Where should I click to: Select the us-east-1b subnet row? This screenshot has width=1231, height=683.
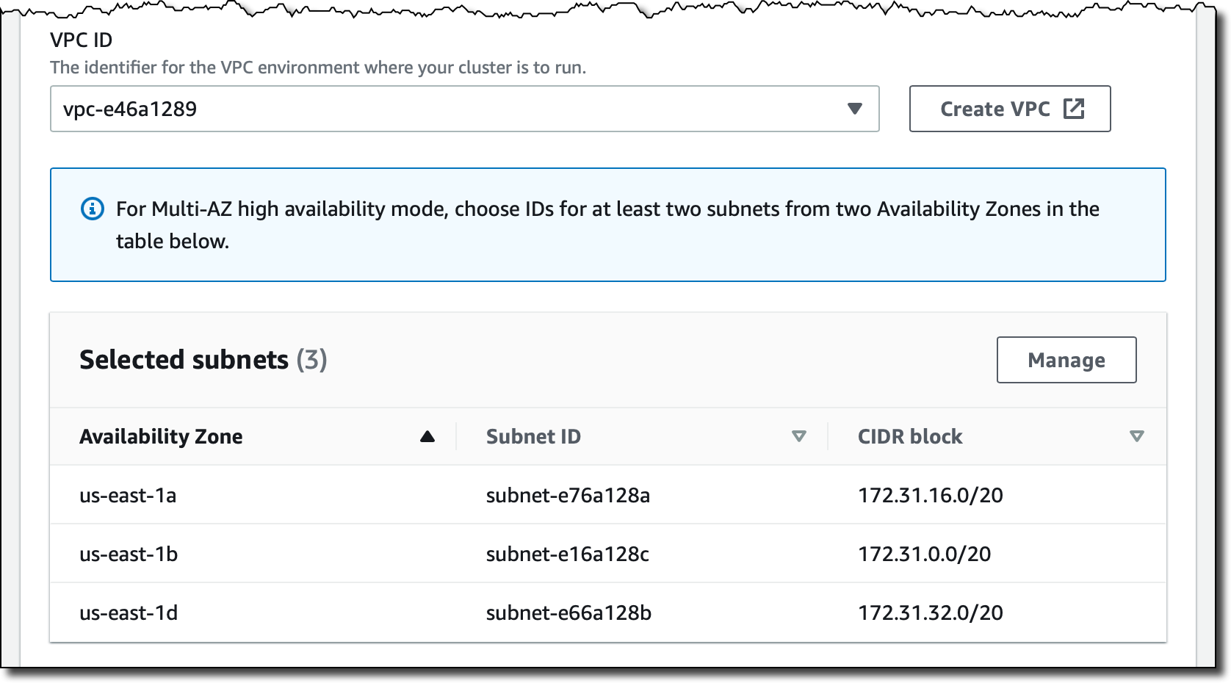click(608, 554)
